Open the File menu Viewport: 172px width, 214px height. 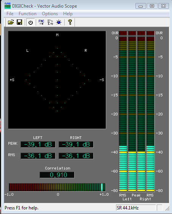10,14
